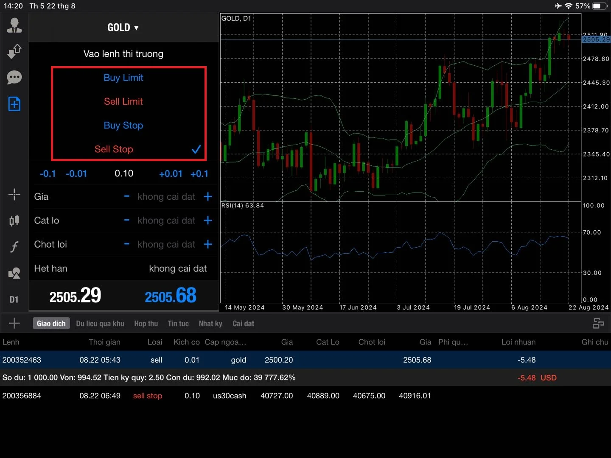Increase the Gia price with plus
The image size is (611, 458).
tap(208, 196)
